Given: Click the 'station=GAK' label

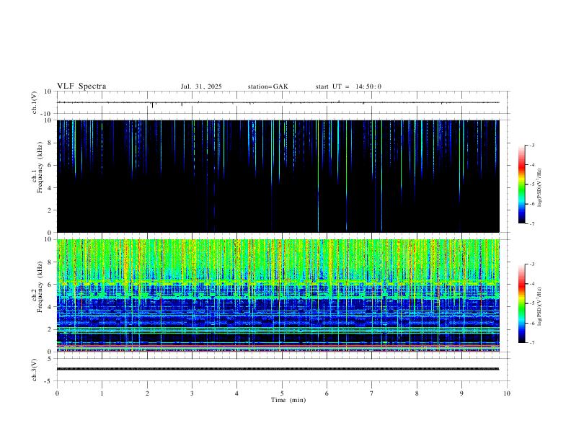Looking at the screenshot, I should coord(267,86).
